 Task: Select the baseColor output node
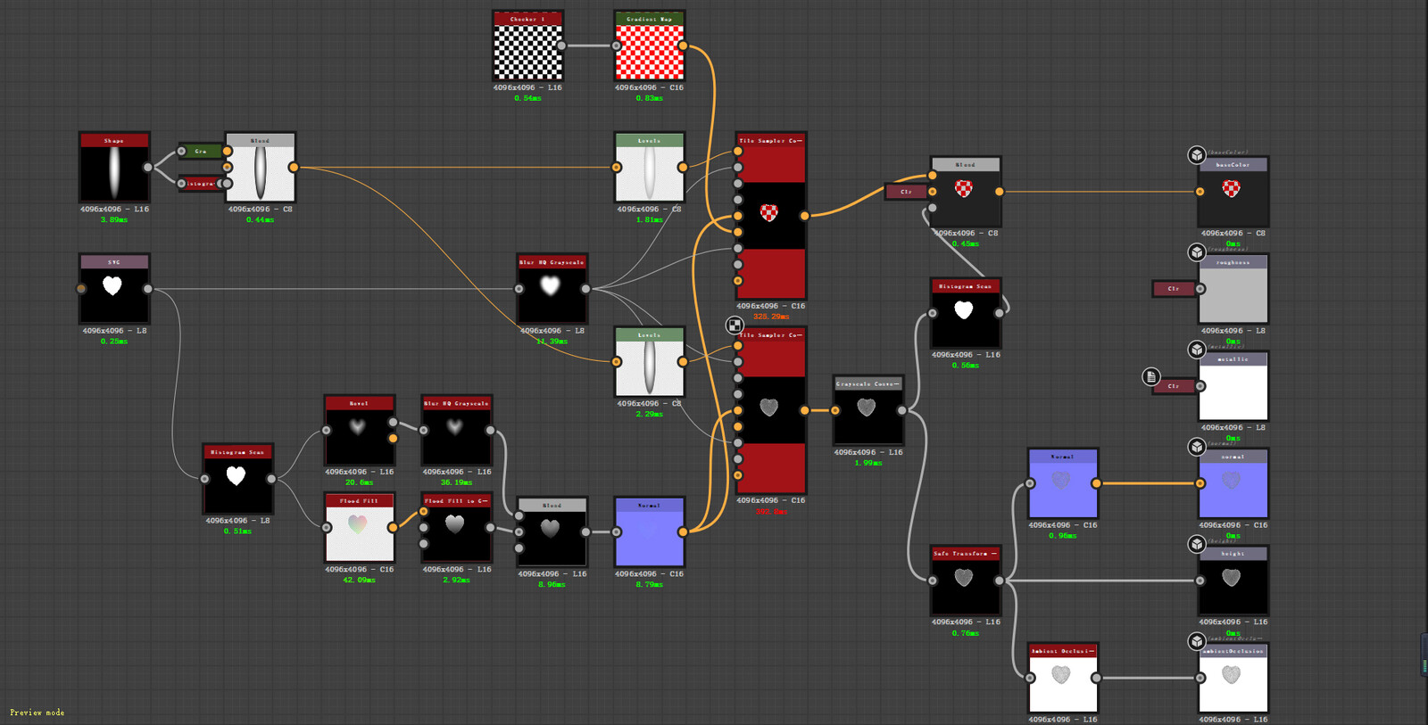[x=1233, y=192]
